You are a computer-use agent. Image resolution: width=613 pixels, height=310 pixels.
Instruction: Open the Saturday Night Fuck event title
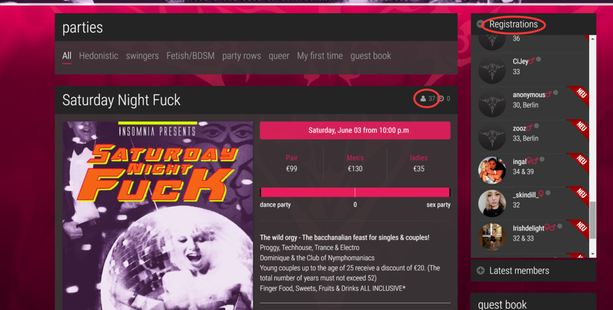click(x=121, y=100)
